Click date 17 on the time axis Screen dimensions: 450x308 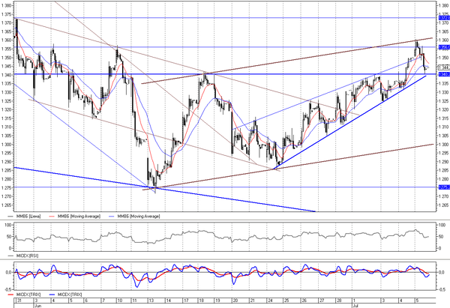click(x=186, y=301)
